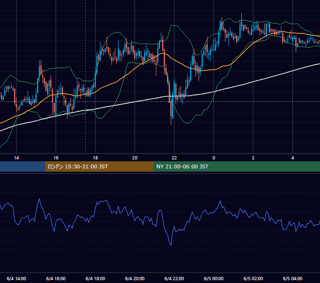Click the 0 hour label on price chart axis
The width and height of the screenshot is (320, 283).
pyautogui.click(x=214, y=158)
